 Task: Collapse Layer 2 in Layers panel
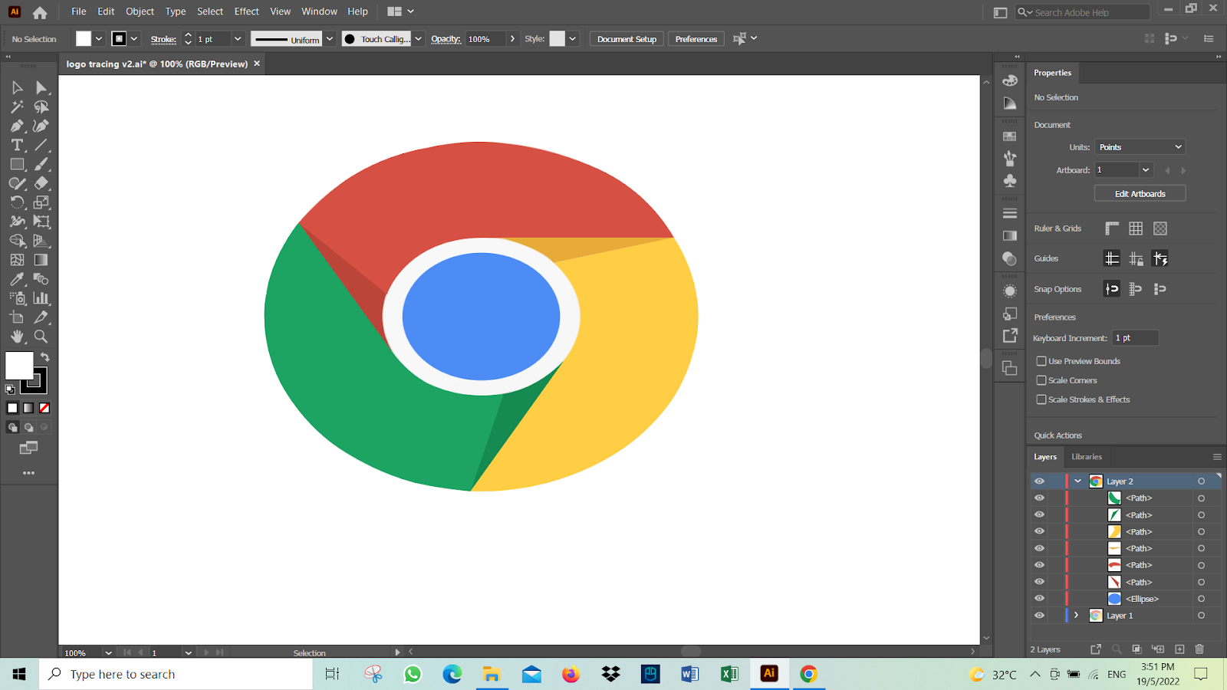1077,481
